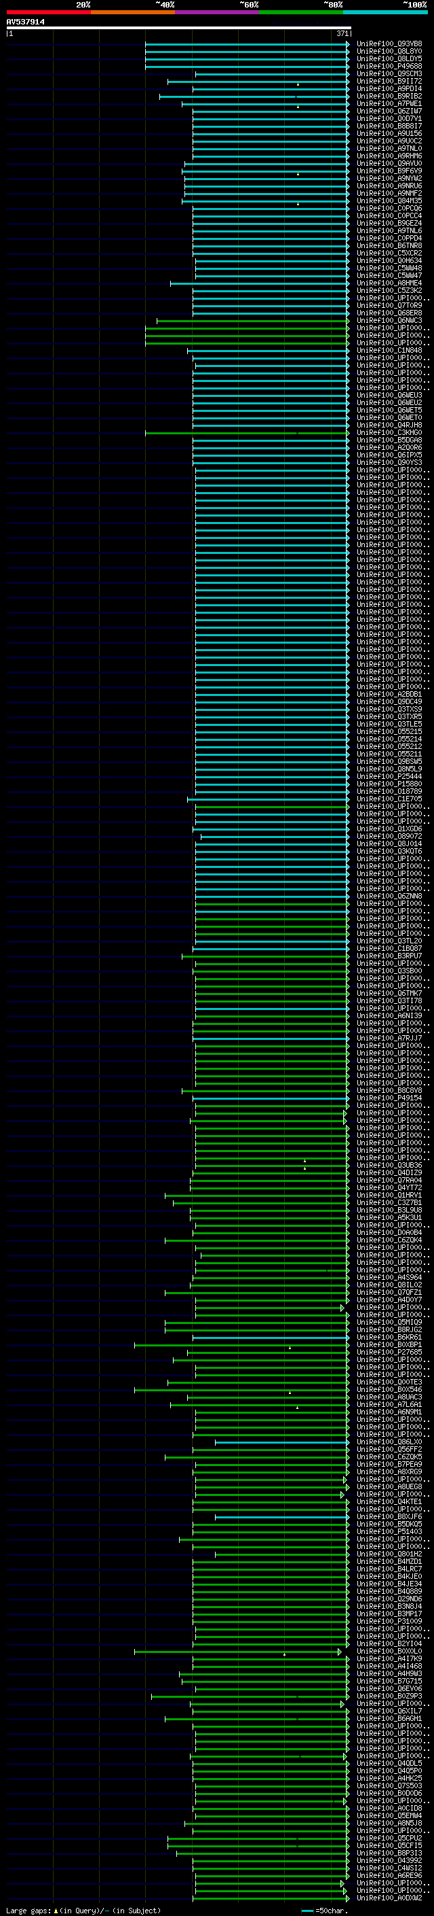434x1916 pixels.
Task: Open hit UniRef100_Q8L8Y0
Action: click(x=389, y=52)
